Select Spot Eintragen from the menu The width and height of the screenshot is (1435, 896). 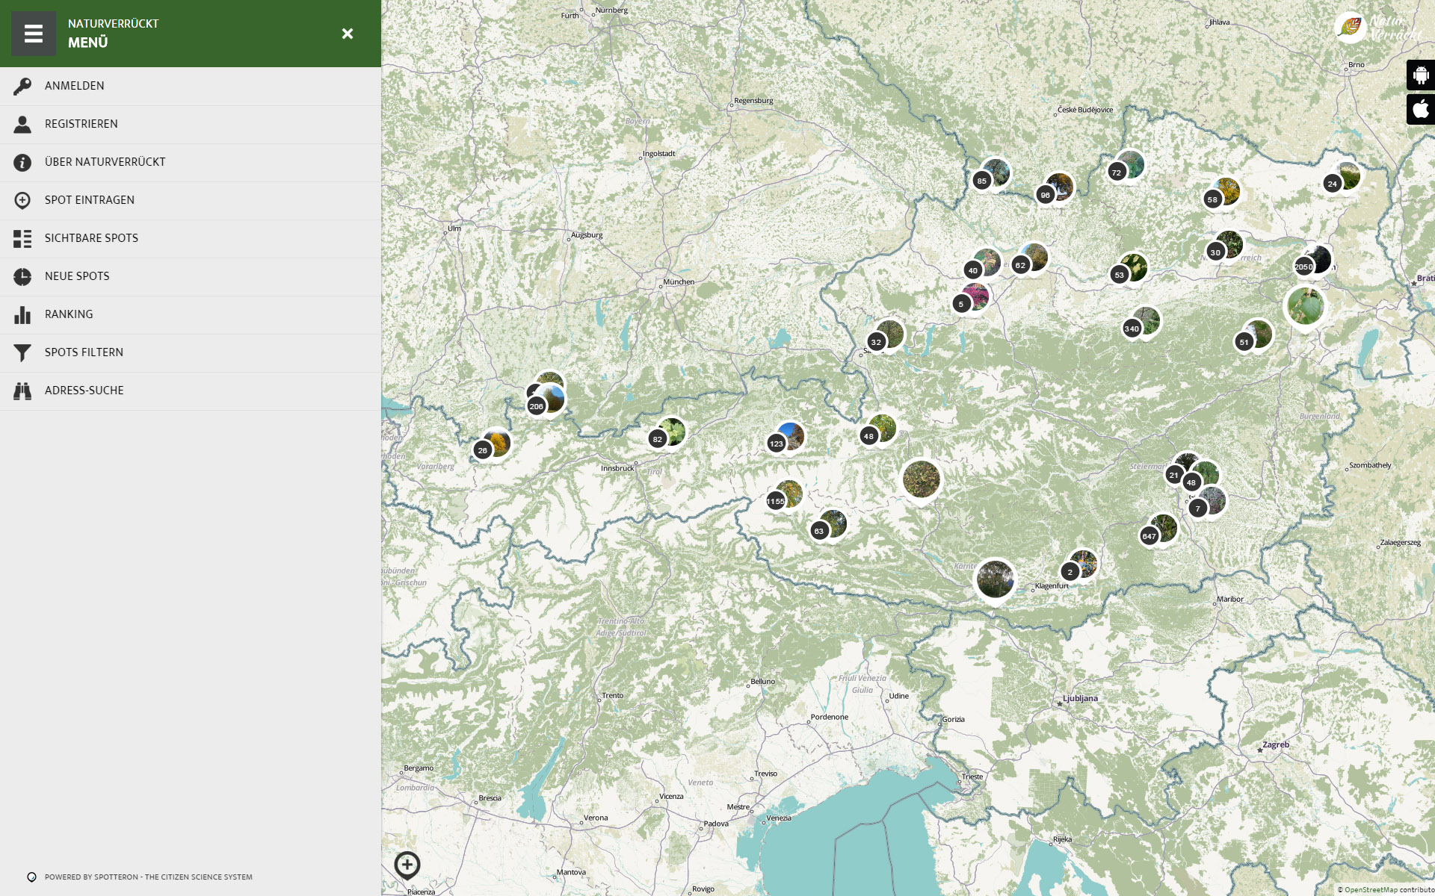coord(89,200)
